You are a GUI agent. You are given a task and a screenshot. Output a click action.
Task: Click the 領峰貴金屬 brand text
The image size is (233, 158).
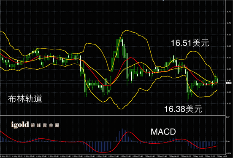coord(45,126)
